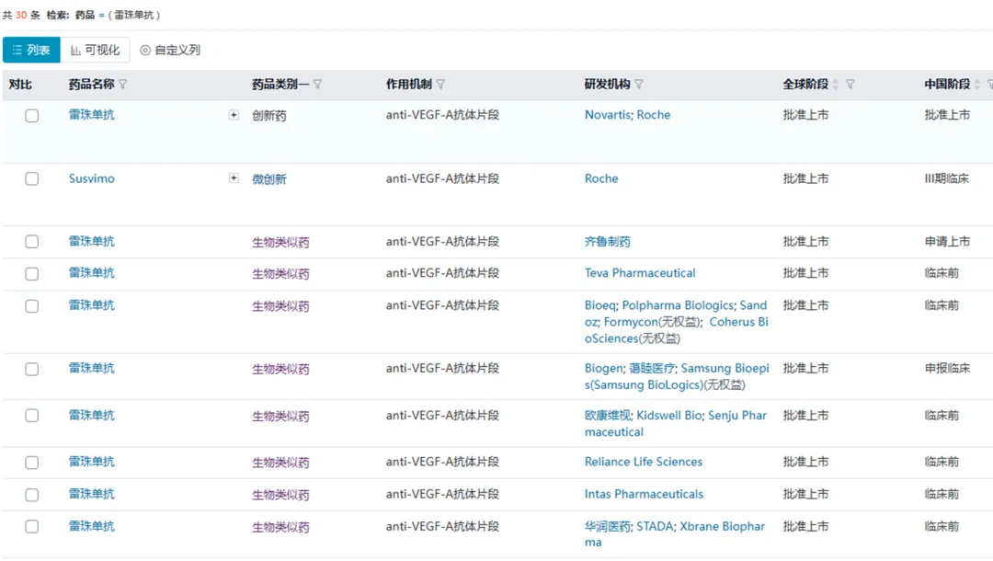This screenshot has width=993, height=561.
Task: Check the Teva Pharmaceutical row checkbox
Action: [32, 274]
